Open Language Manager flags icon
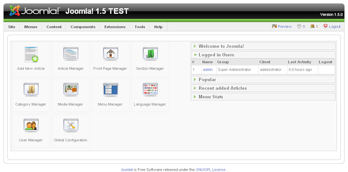The image size is (348, 172). 150,90
